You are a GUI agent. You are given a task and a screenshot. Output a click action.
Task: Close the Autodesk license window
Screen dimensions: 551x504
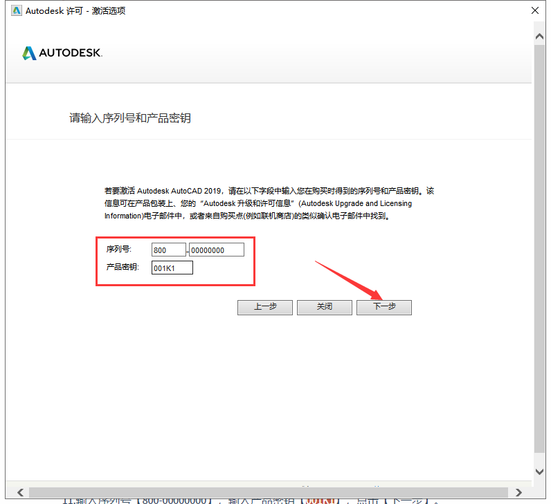535,10
